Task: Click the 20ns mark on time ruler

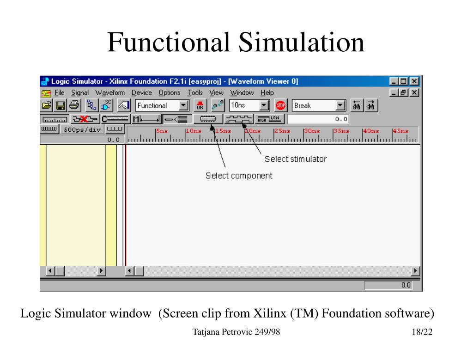Action: 253,131
